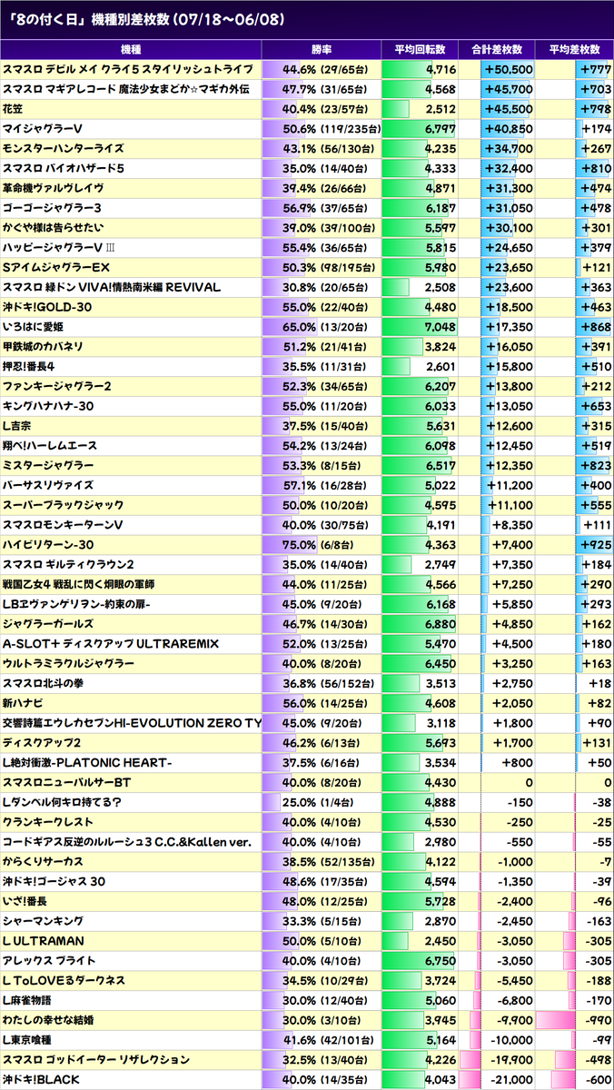614x1090 pixels.
Task: Click total difference +45,700
Action: pyautogui.click(x=509, y=89)
